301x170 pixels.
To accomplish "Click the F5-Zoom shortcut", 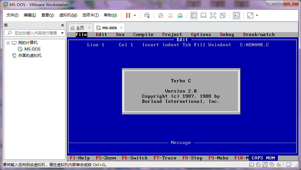I will (x=106, y=158).
